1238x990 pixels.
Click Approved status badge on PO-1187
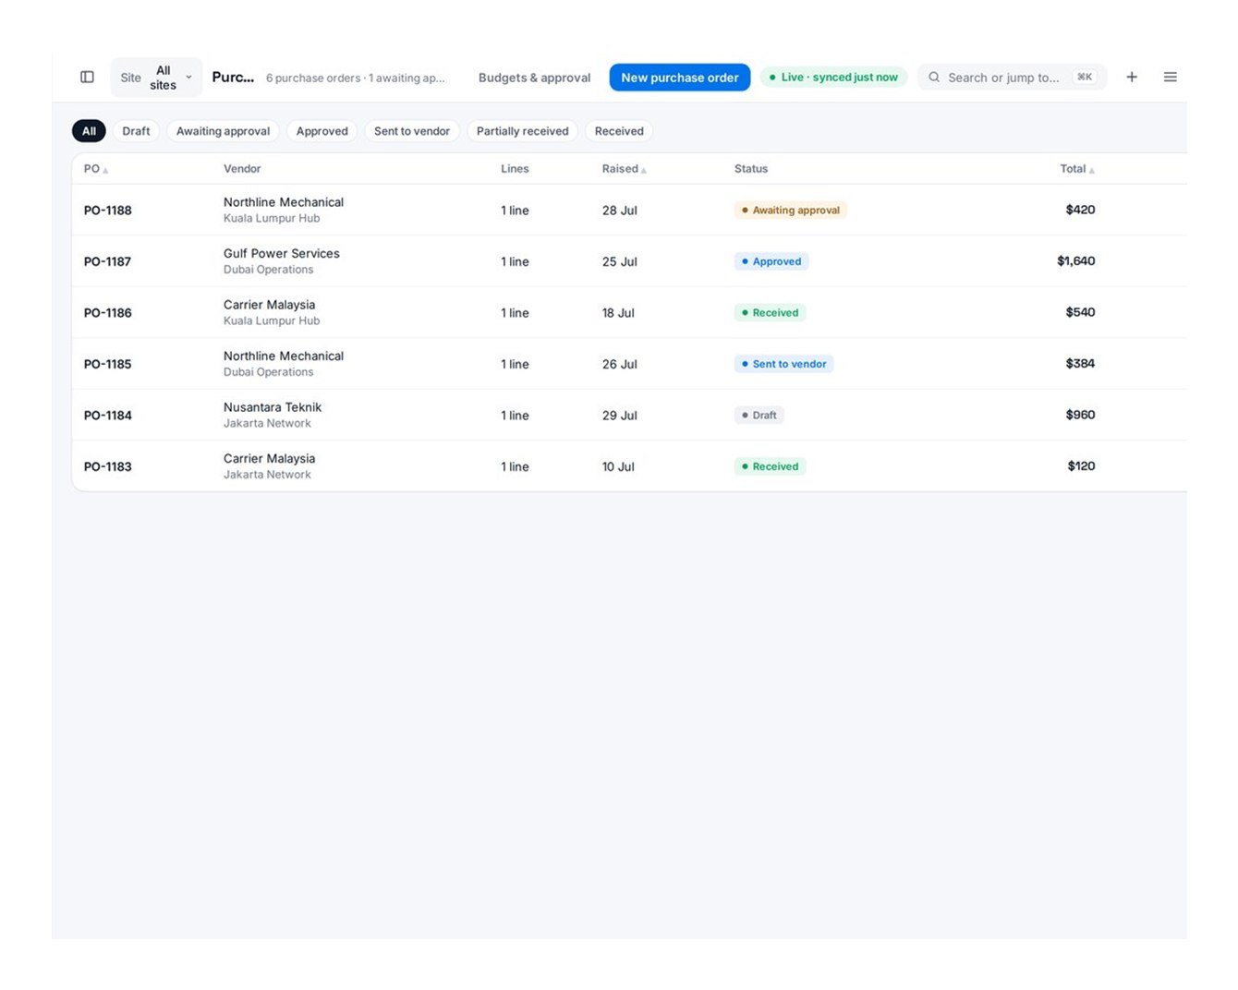point(771,261)
